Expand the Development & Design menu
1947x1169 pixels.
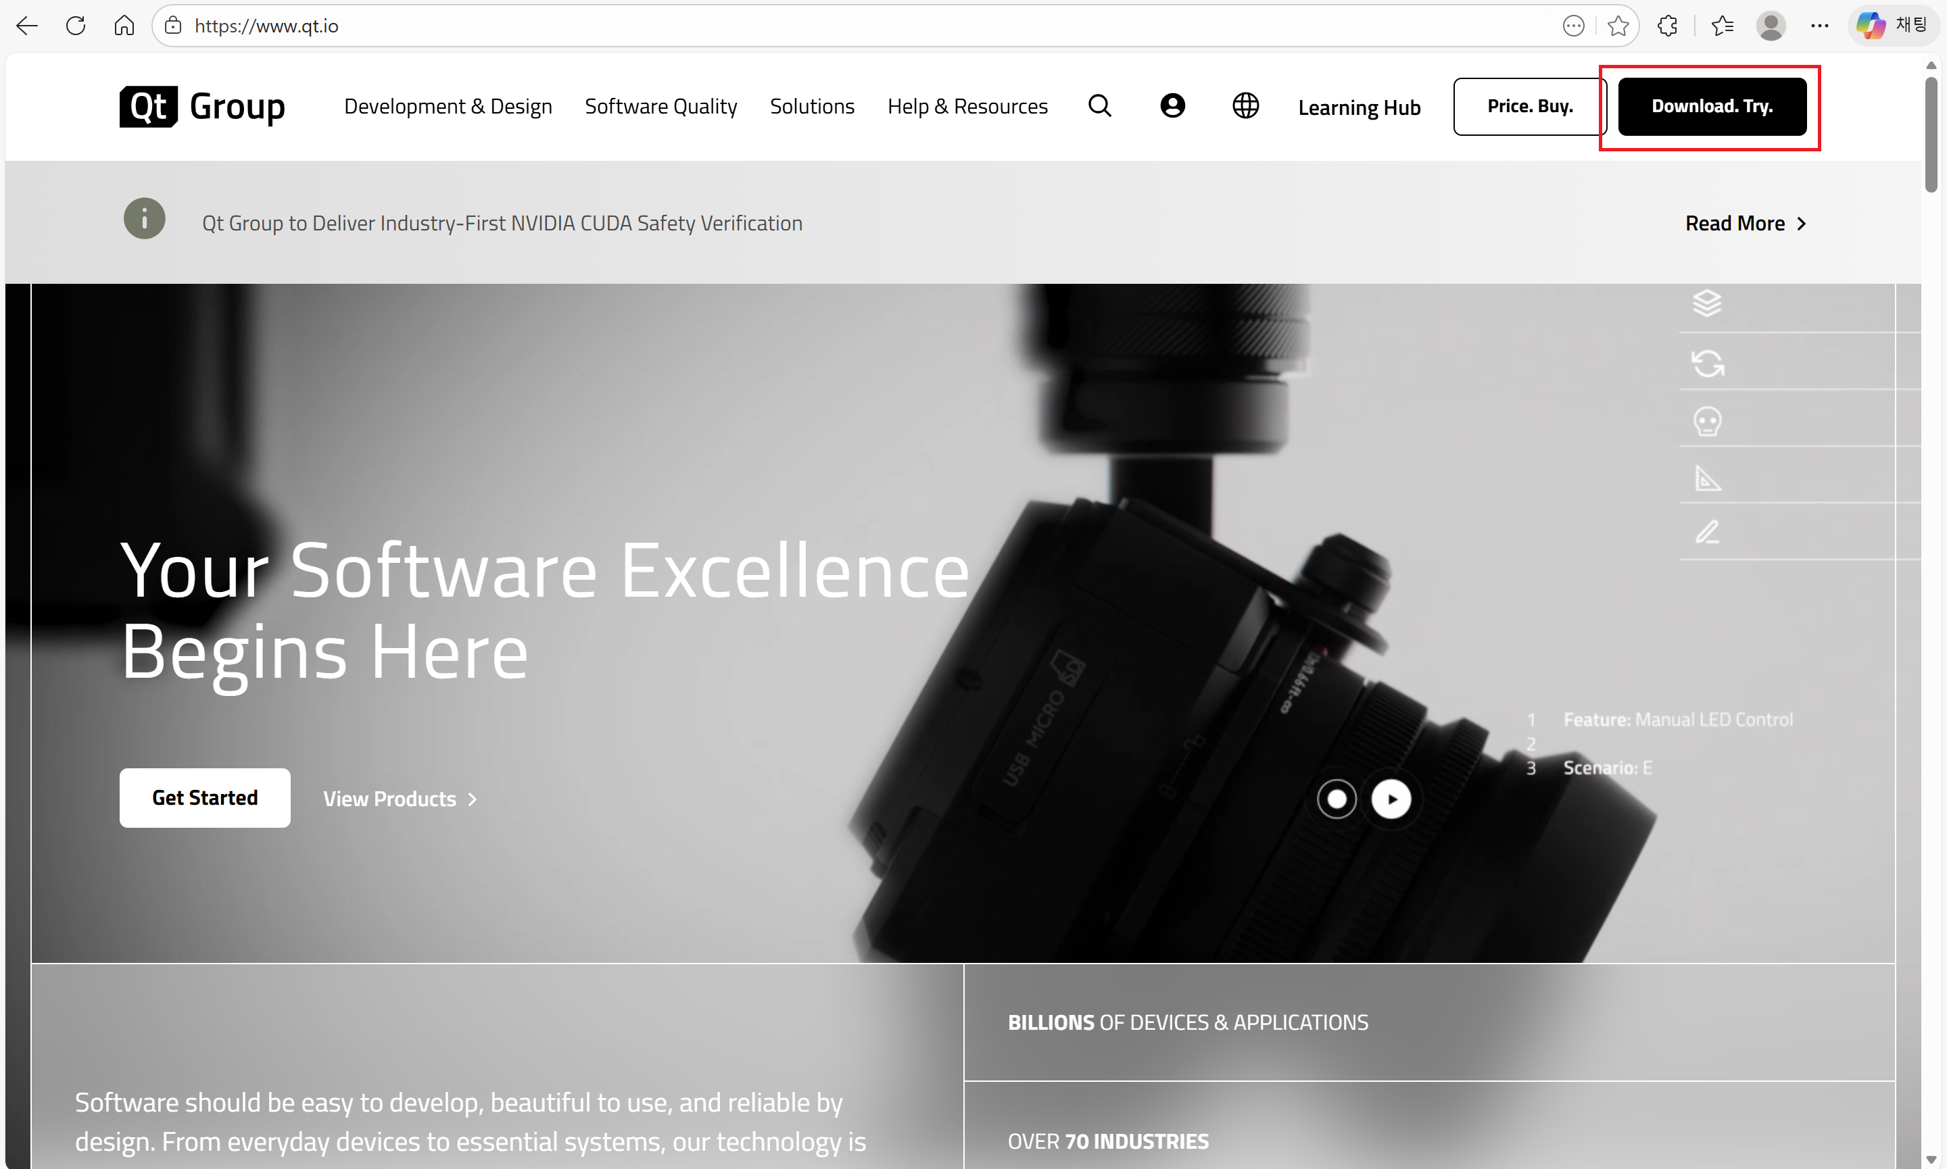pos(448,106)
